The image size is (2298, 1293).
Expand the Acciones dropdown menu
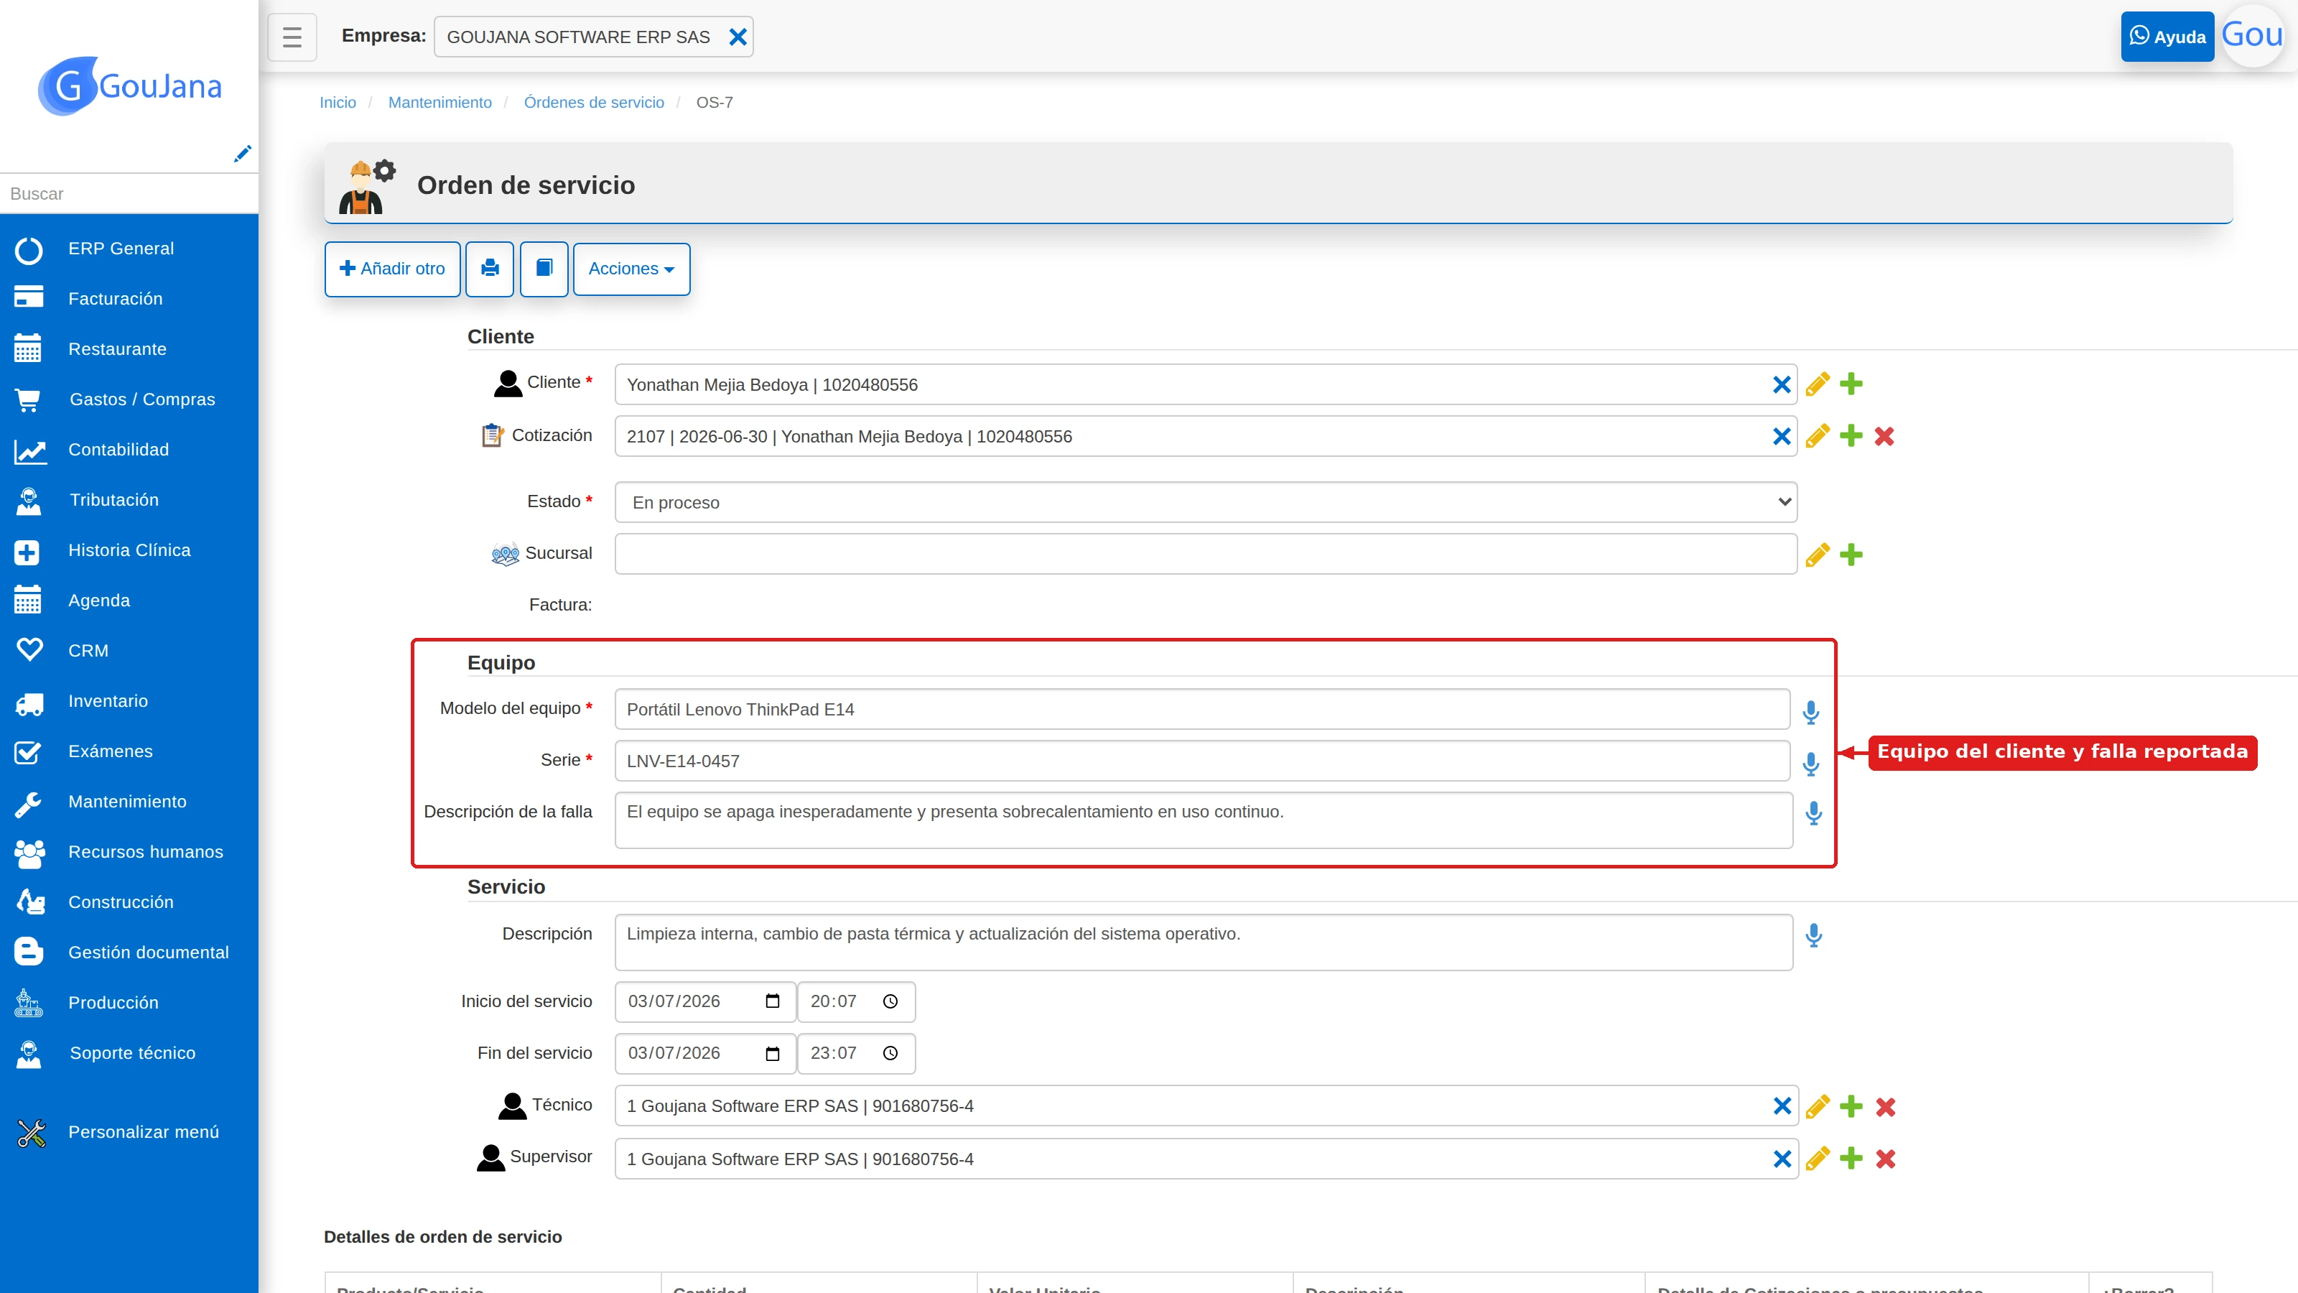pyautogui.click(x=632, y=269)
